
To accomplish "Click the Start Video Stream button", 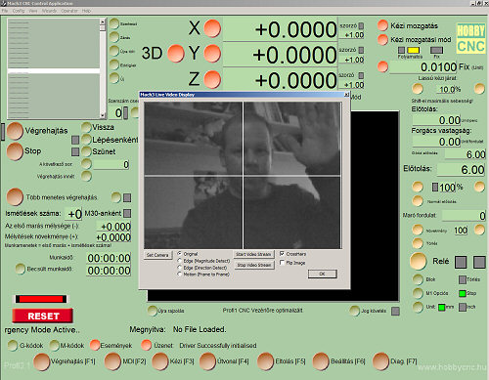I will 253,254.
